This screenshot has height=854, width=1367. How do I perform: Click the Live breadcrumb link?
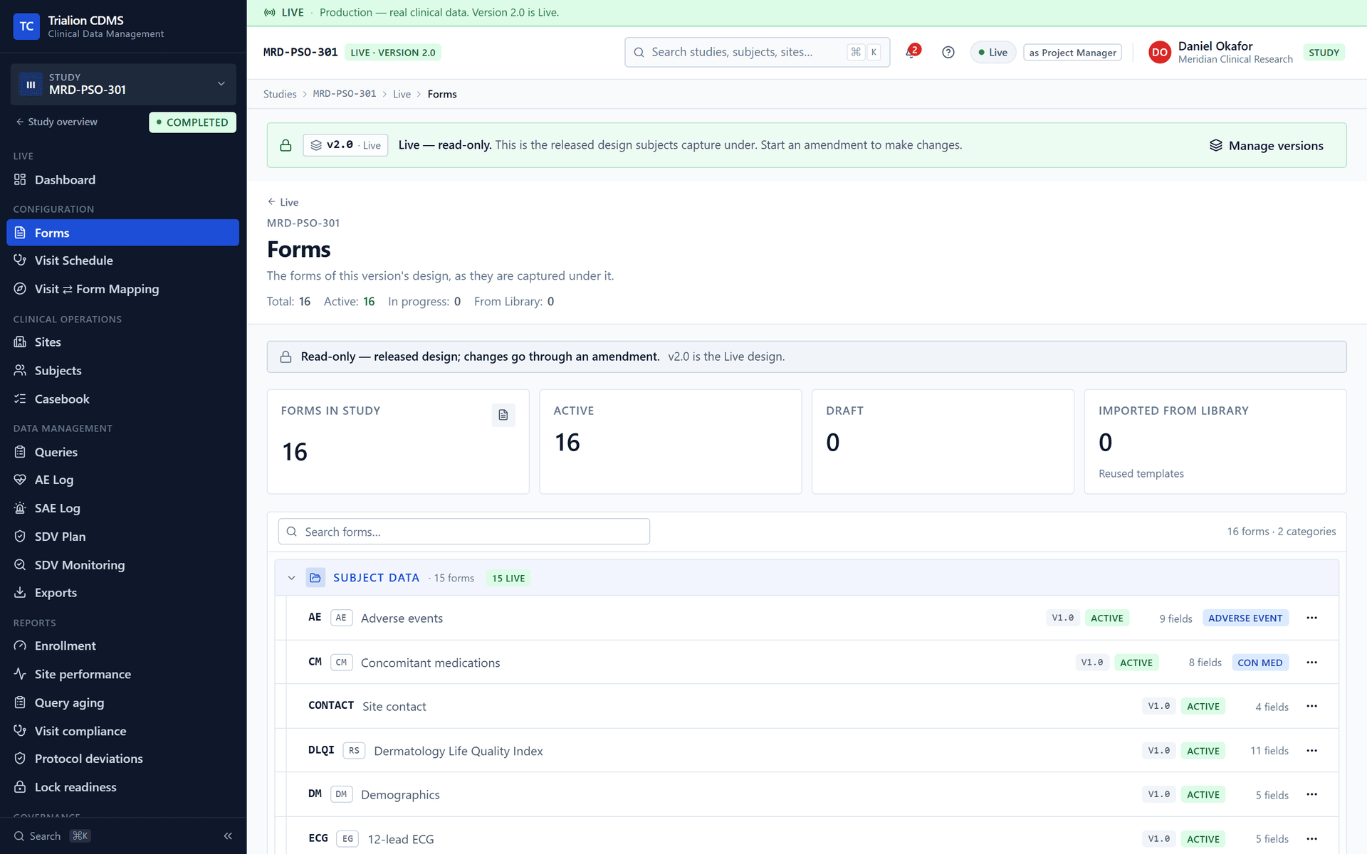402,94
